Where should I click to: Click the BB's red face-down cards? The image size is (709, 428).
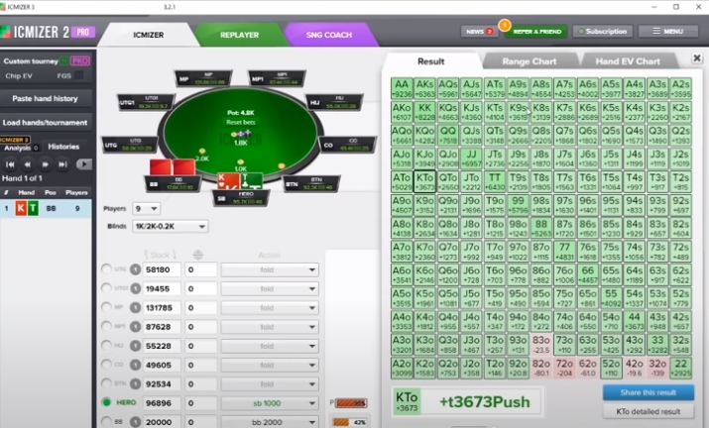tap(173, 166)
